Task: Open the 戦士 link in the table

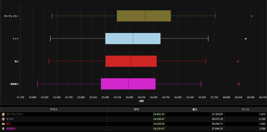Action: click(x=9, y=124)
